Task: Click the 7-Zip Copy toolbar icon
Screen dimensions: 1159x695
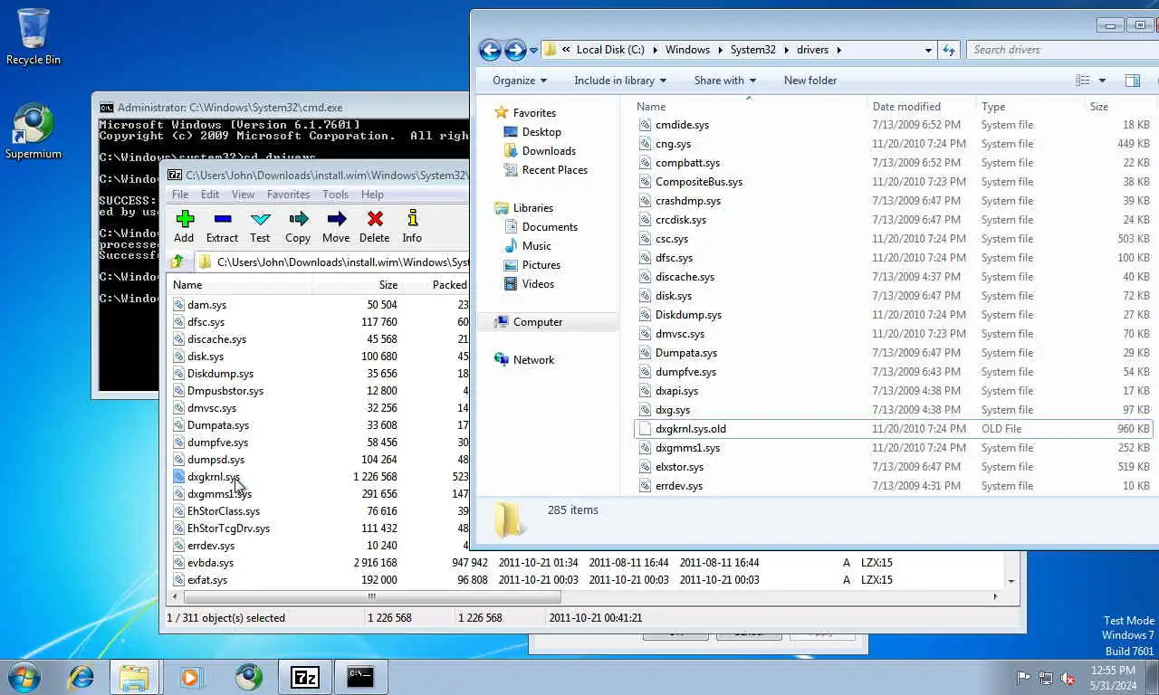Action: tap(298, 219)
